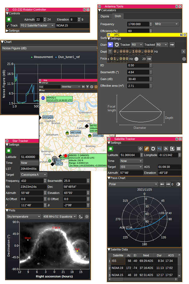Click the Map M Maidenhead locator icon
This screenshot has height=284, width=189.
[83, 87]
